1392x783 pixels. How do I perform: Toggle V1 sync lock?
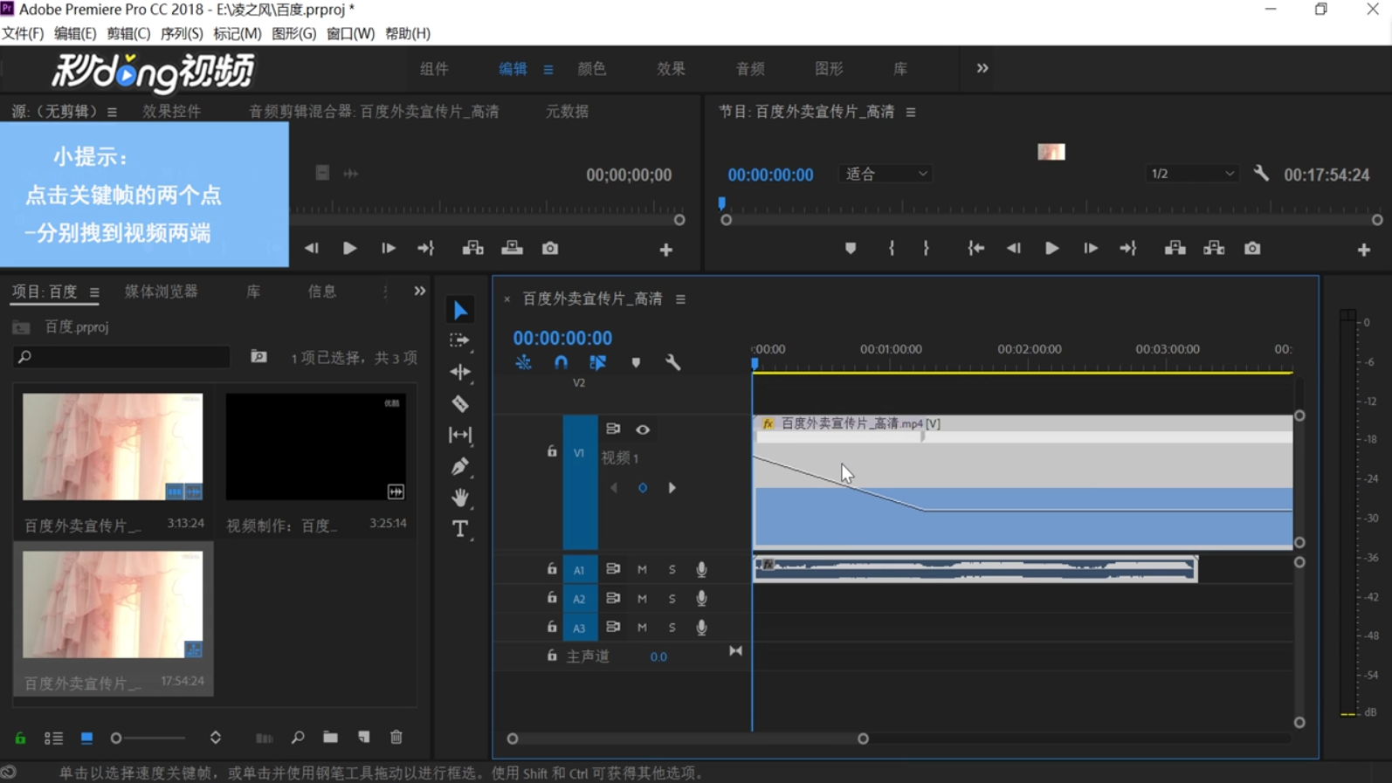click(x=613, y=429)
